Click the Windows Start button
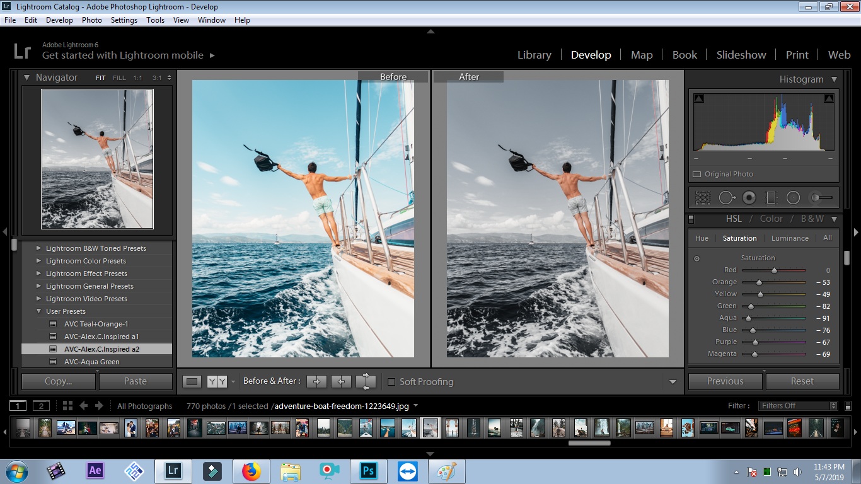The image size is (861, 484). [x=16, y=471]
